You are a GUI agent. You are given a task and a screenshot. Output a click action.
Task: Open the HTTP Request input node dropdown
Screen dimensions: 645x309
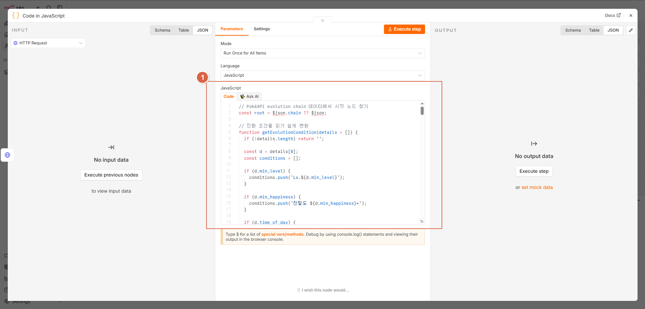pyautogui.click(x=48, y=43)
